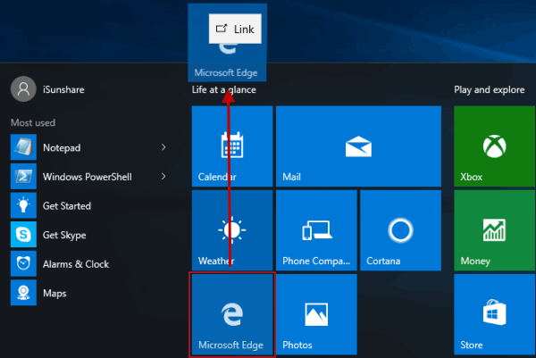Click the Notepad icon in Most used

tap(23, 147)
